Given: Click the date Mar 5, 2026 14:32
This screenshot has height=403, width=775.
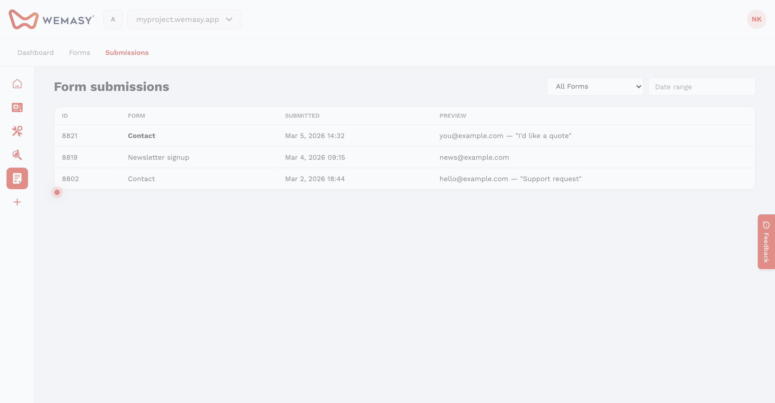Looking at the screenshot, I should click(315, 136).
